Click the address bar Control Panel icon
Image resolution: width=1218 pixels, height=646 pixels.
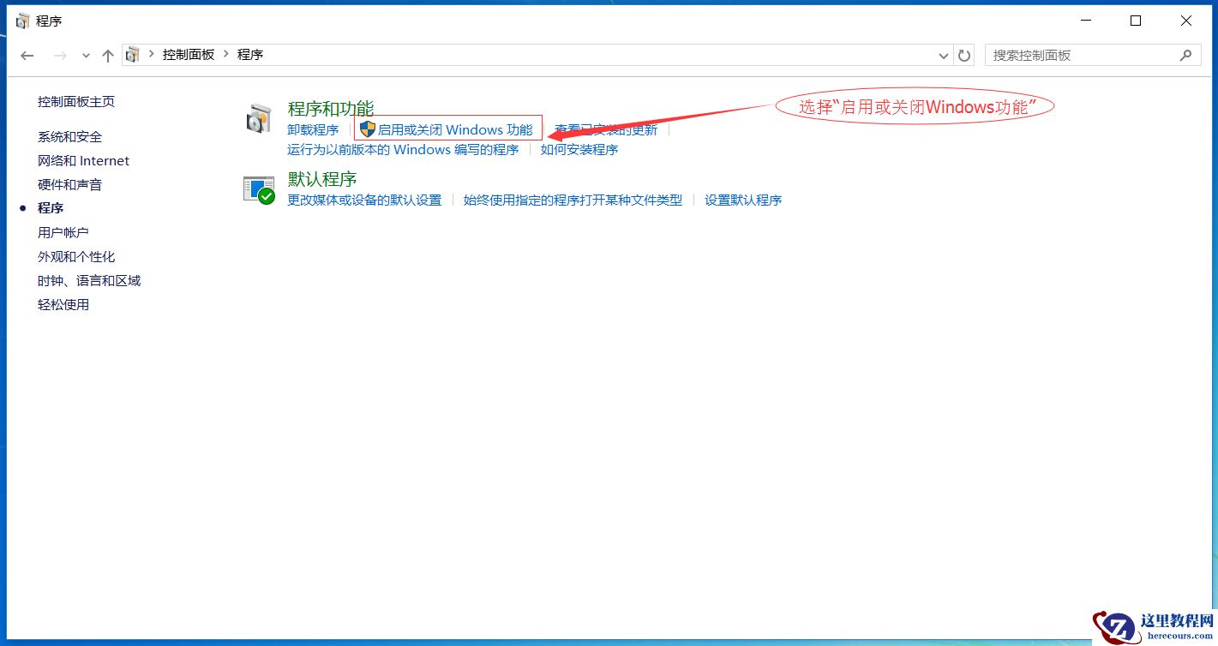[x=132, y=55]
